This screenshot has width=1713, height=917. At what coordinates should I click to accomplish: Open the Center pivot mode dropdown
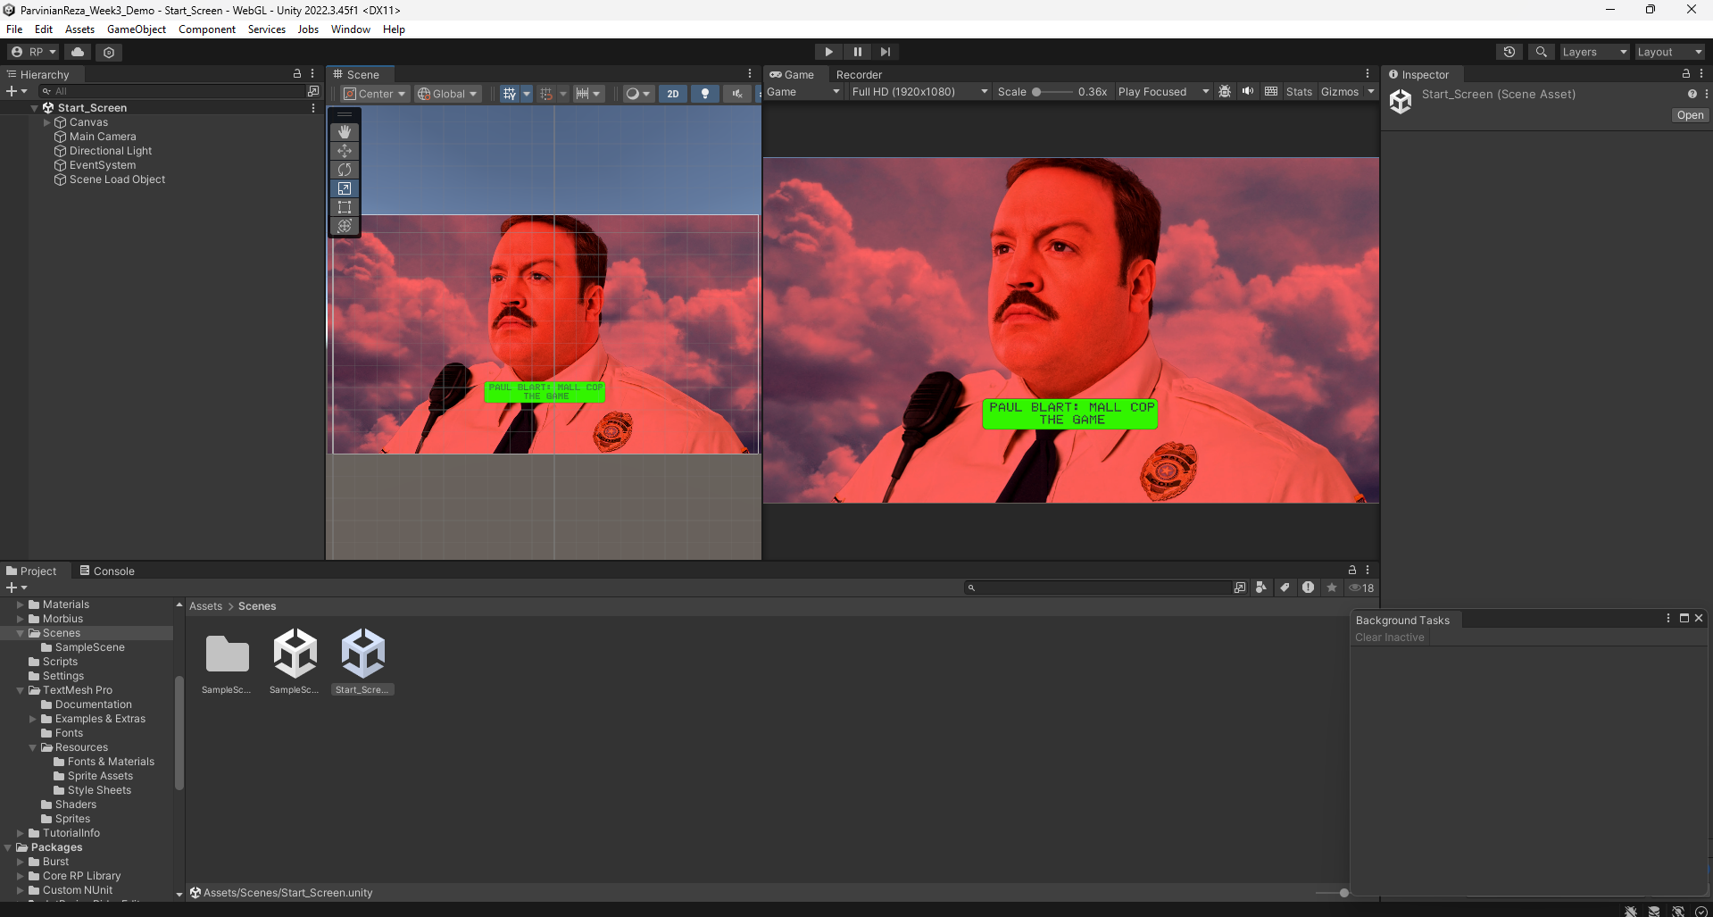pos(375,94)
